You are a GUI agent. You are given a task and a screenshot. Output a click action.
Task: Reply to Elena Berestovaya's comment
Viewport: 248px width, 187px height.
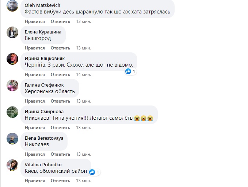60,154
